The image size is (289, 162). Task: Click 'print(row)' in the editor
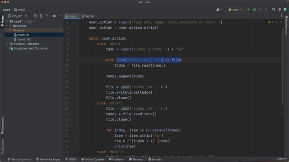pyautogui.click(x=125, y=146)
